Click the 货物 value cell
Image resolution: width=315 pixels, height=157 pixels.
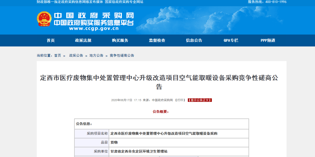pos(179,142)
